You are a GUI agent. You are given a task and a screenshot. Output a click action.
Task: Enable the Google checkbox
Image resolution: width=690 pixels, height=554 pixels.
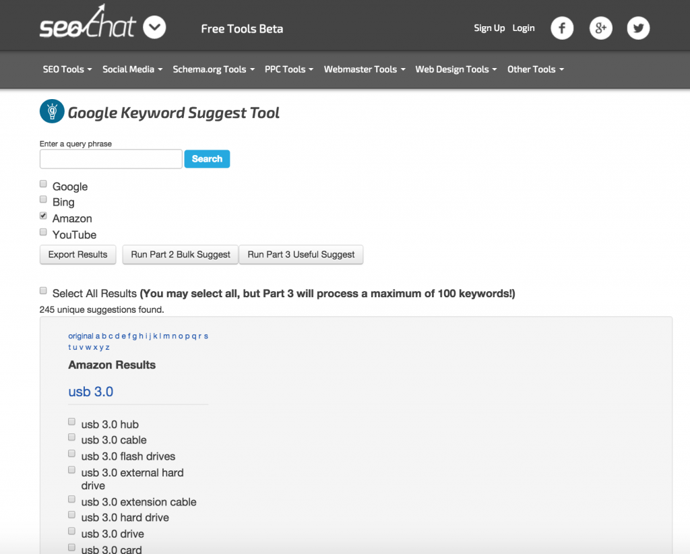point(44,184)
